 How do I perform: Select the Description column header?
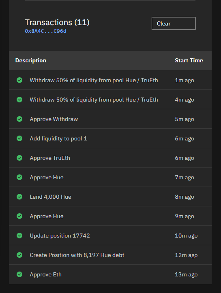click(31, 61)
